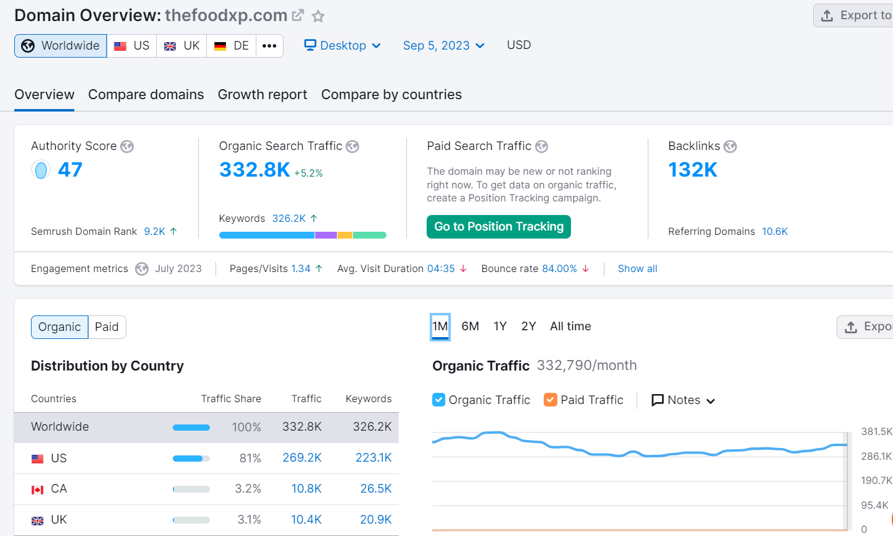This screenshot has height=536, width=893.
Task: Select the 2Y time range
Action: click(x=529, y=327)
